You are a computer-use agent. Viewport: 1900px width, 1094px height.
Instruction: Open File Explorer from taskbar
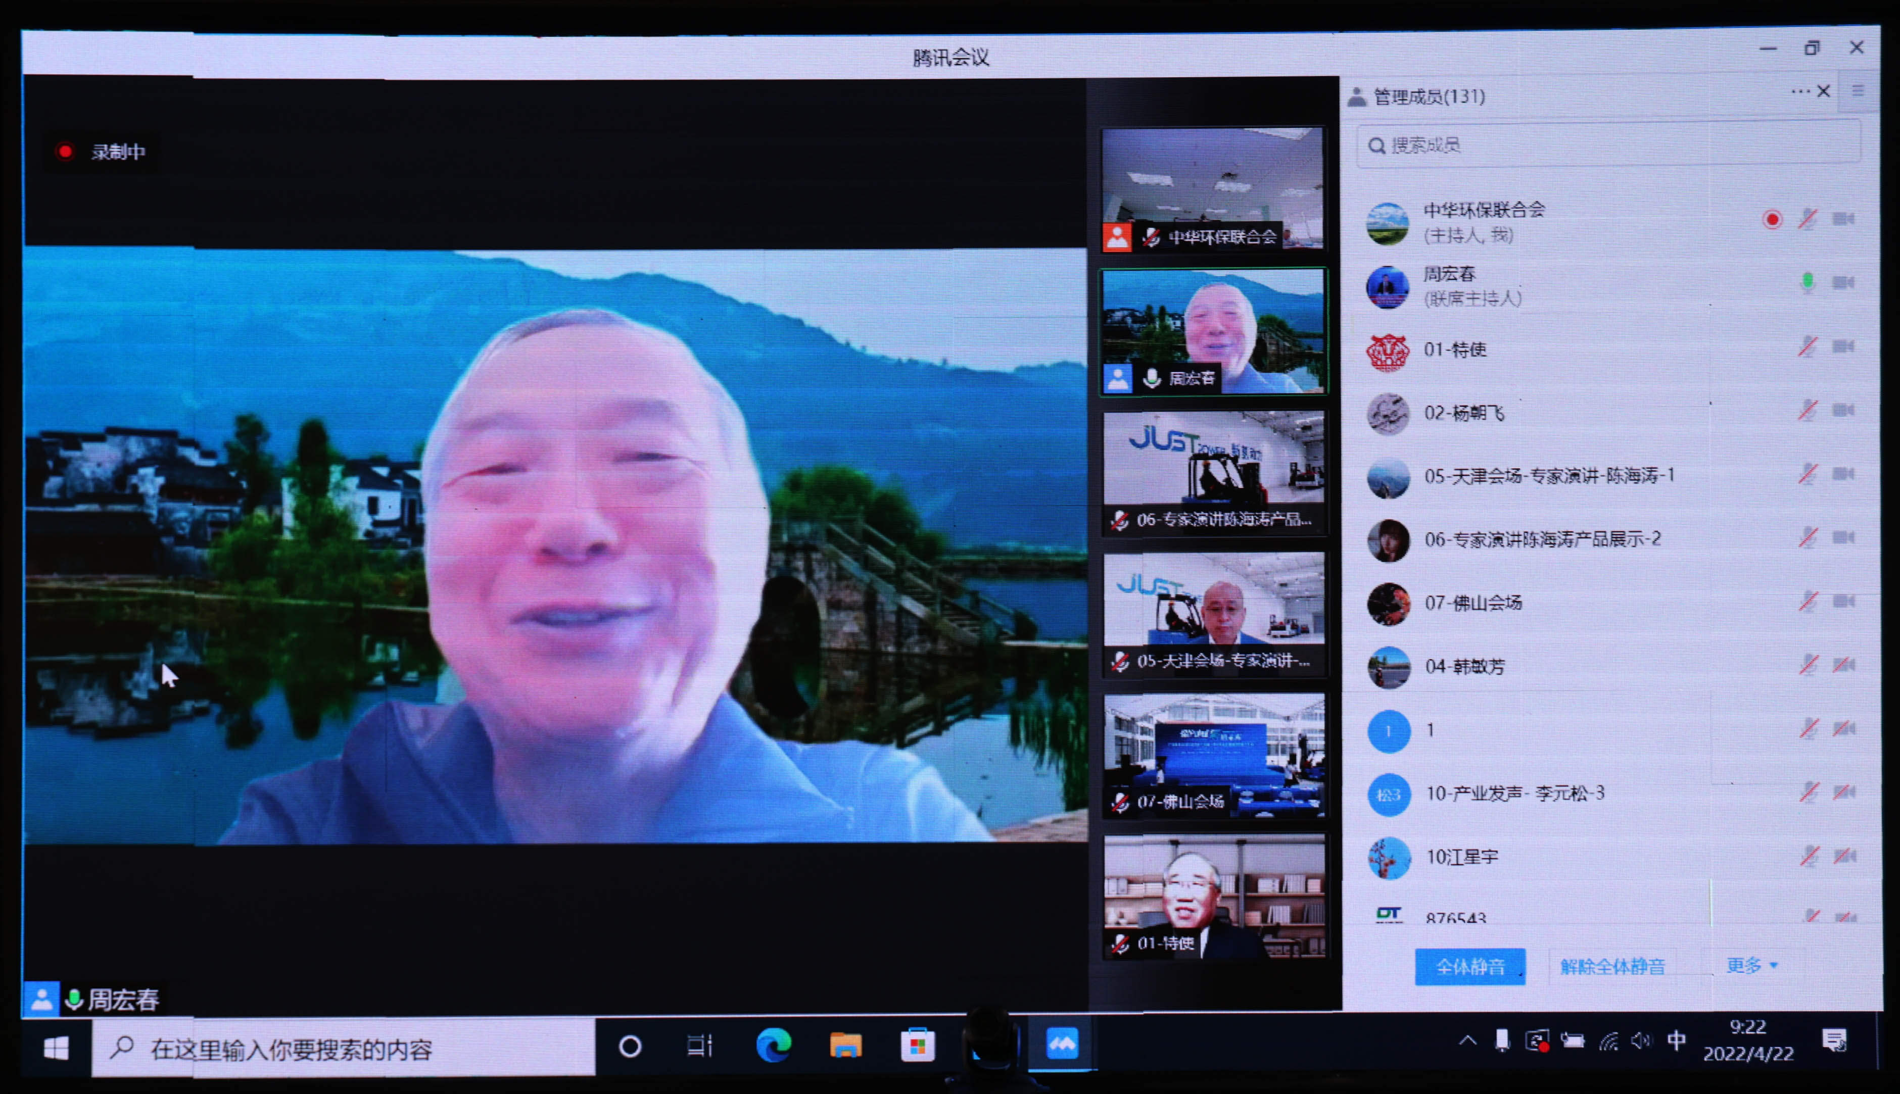click(845, 1046)
